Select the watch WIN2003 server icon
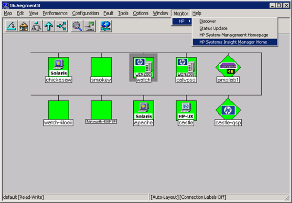Screen dimensions: 292x203 (x=143, y=67)
